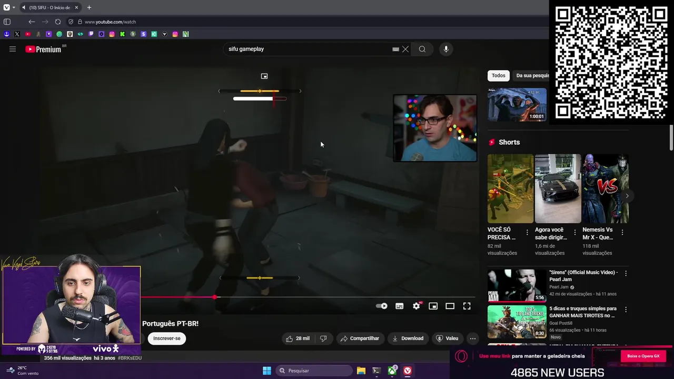Open the X (Twitter) bookmark
This screenshot has width=674, height=379.
pos(17,34)
